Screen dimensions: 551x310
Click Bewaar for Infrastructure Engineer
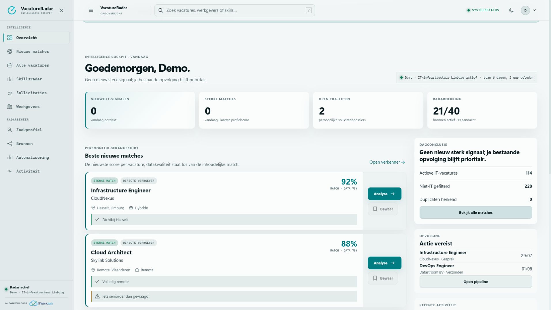tap(383, 209)
